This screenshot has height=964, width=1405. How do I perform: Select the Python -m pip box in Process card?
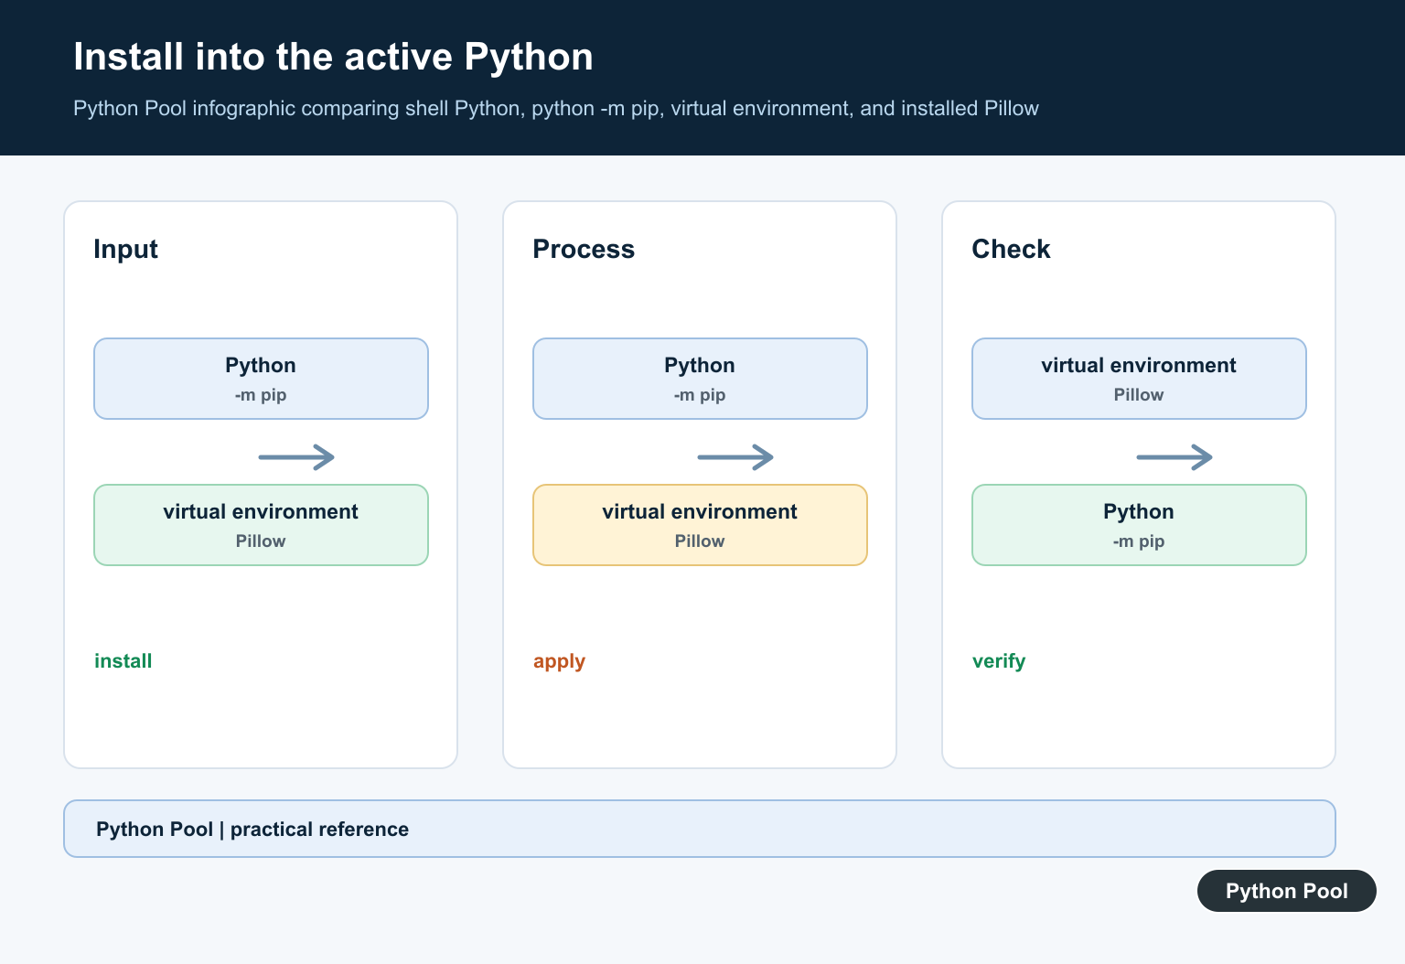[700, 379]
